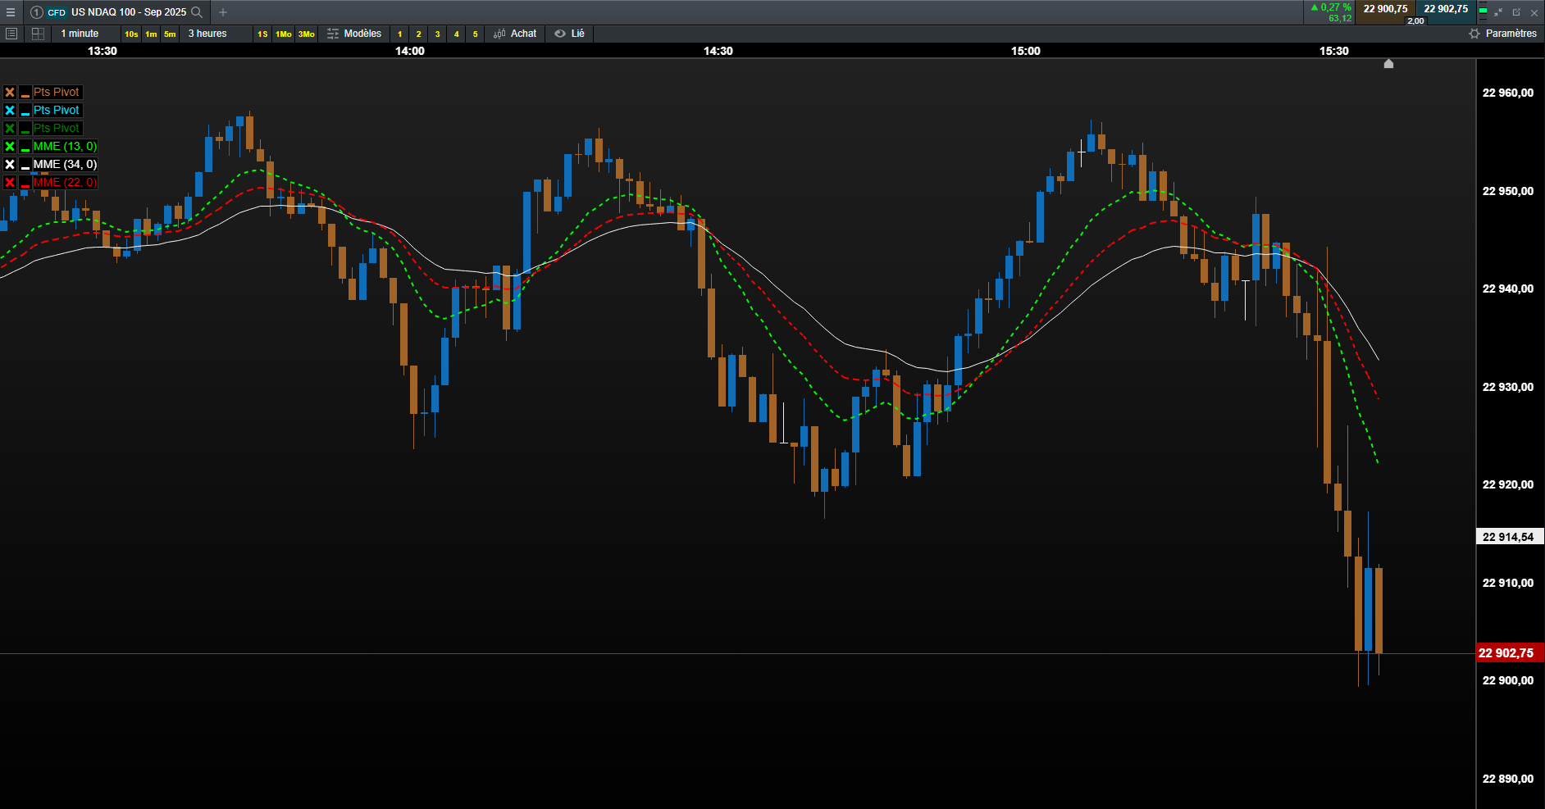Load template number 2
1545x809 pixels.
(419, 34)
